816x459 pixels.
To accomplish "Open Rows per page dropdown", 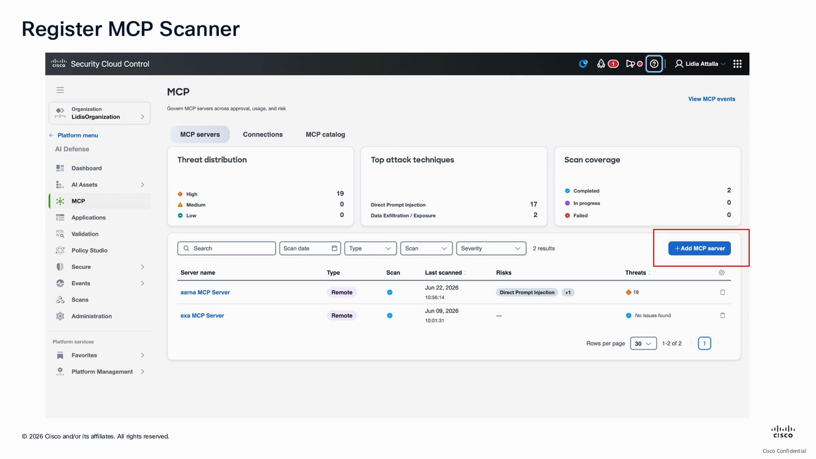I will pyautogui.click(x=643, y=343).
